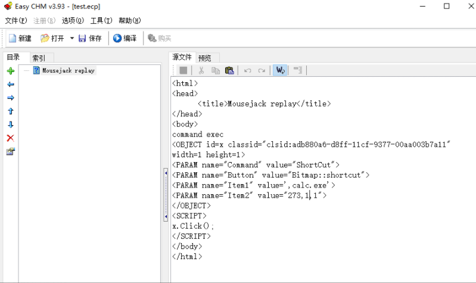Click the PARAM name="Command" line
Image resolution: width=476 pixels, height=283 pixels.
coord(256,165)
